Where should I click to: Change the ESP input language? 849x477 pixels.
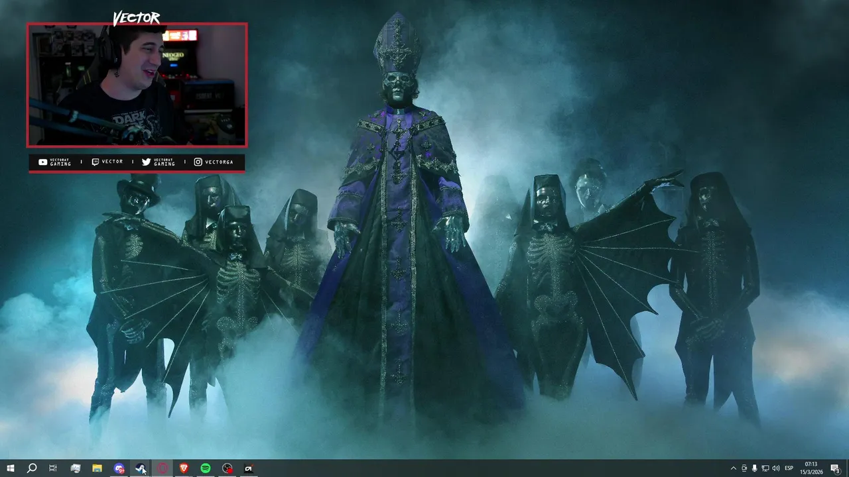pos(789,468)
